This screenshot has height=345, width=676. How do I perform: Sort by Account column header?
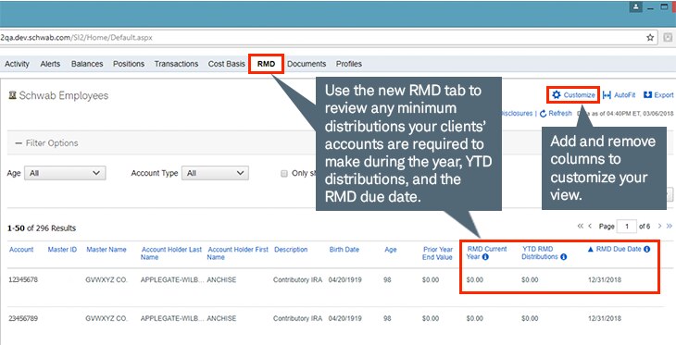[x=21, y=250]
